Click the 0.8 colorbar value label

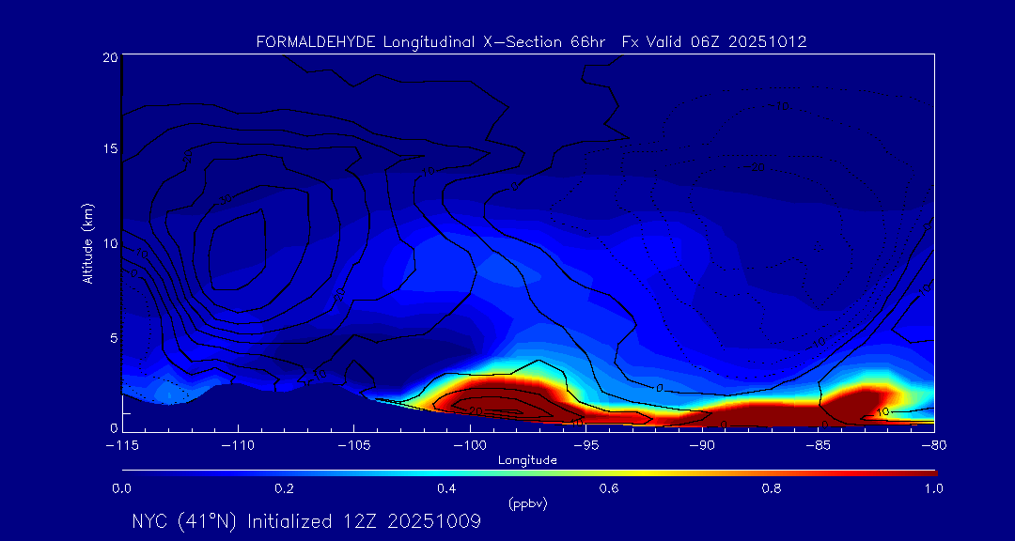pos(772,488)
